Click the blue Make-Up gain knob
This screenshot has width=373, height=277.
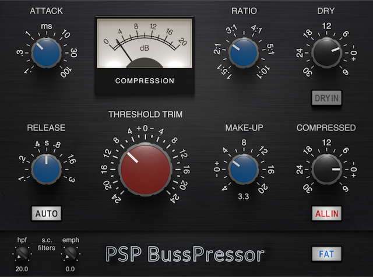coord(244,169)
